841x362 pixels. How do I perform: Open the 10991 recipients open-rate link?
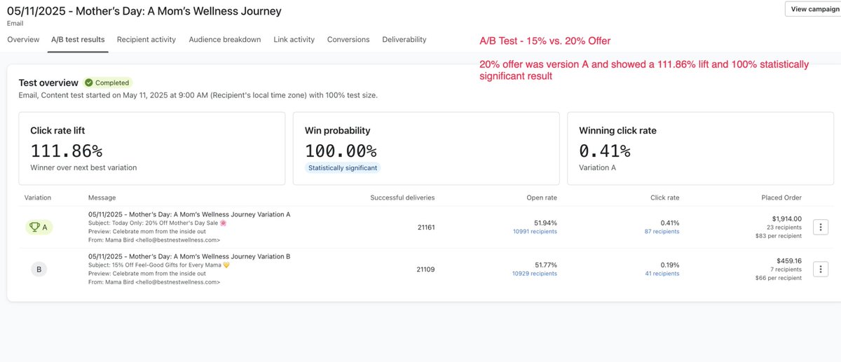[535, 231]
